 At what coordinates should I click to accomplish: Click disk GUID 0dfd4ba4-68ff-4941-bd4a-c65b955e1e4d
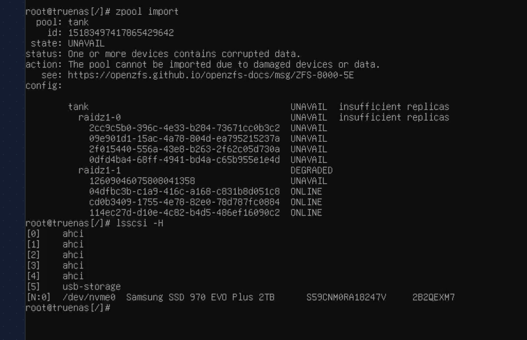point(184,160)
